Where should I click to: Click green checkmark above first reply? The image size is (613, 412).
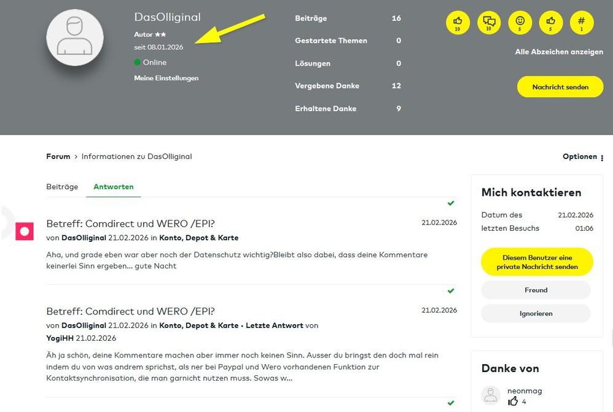[451, 203]
